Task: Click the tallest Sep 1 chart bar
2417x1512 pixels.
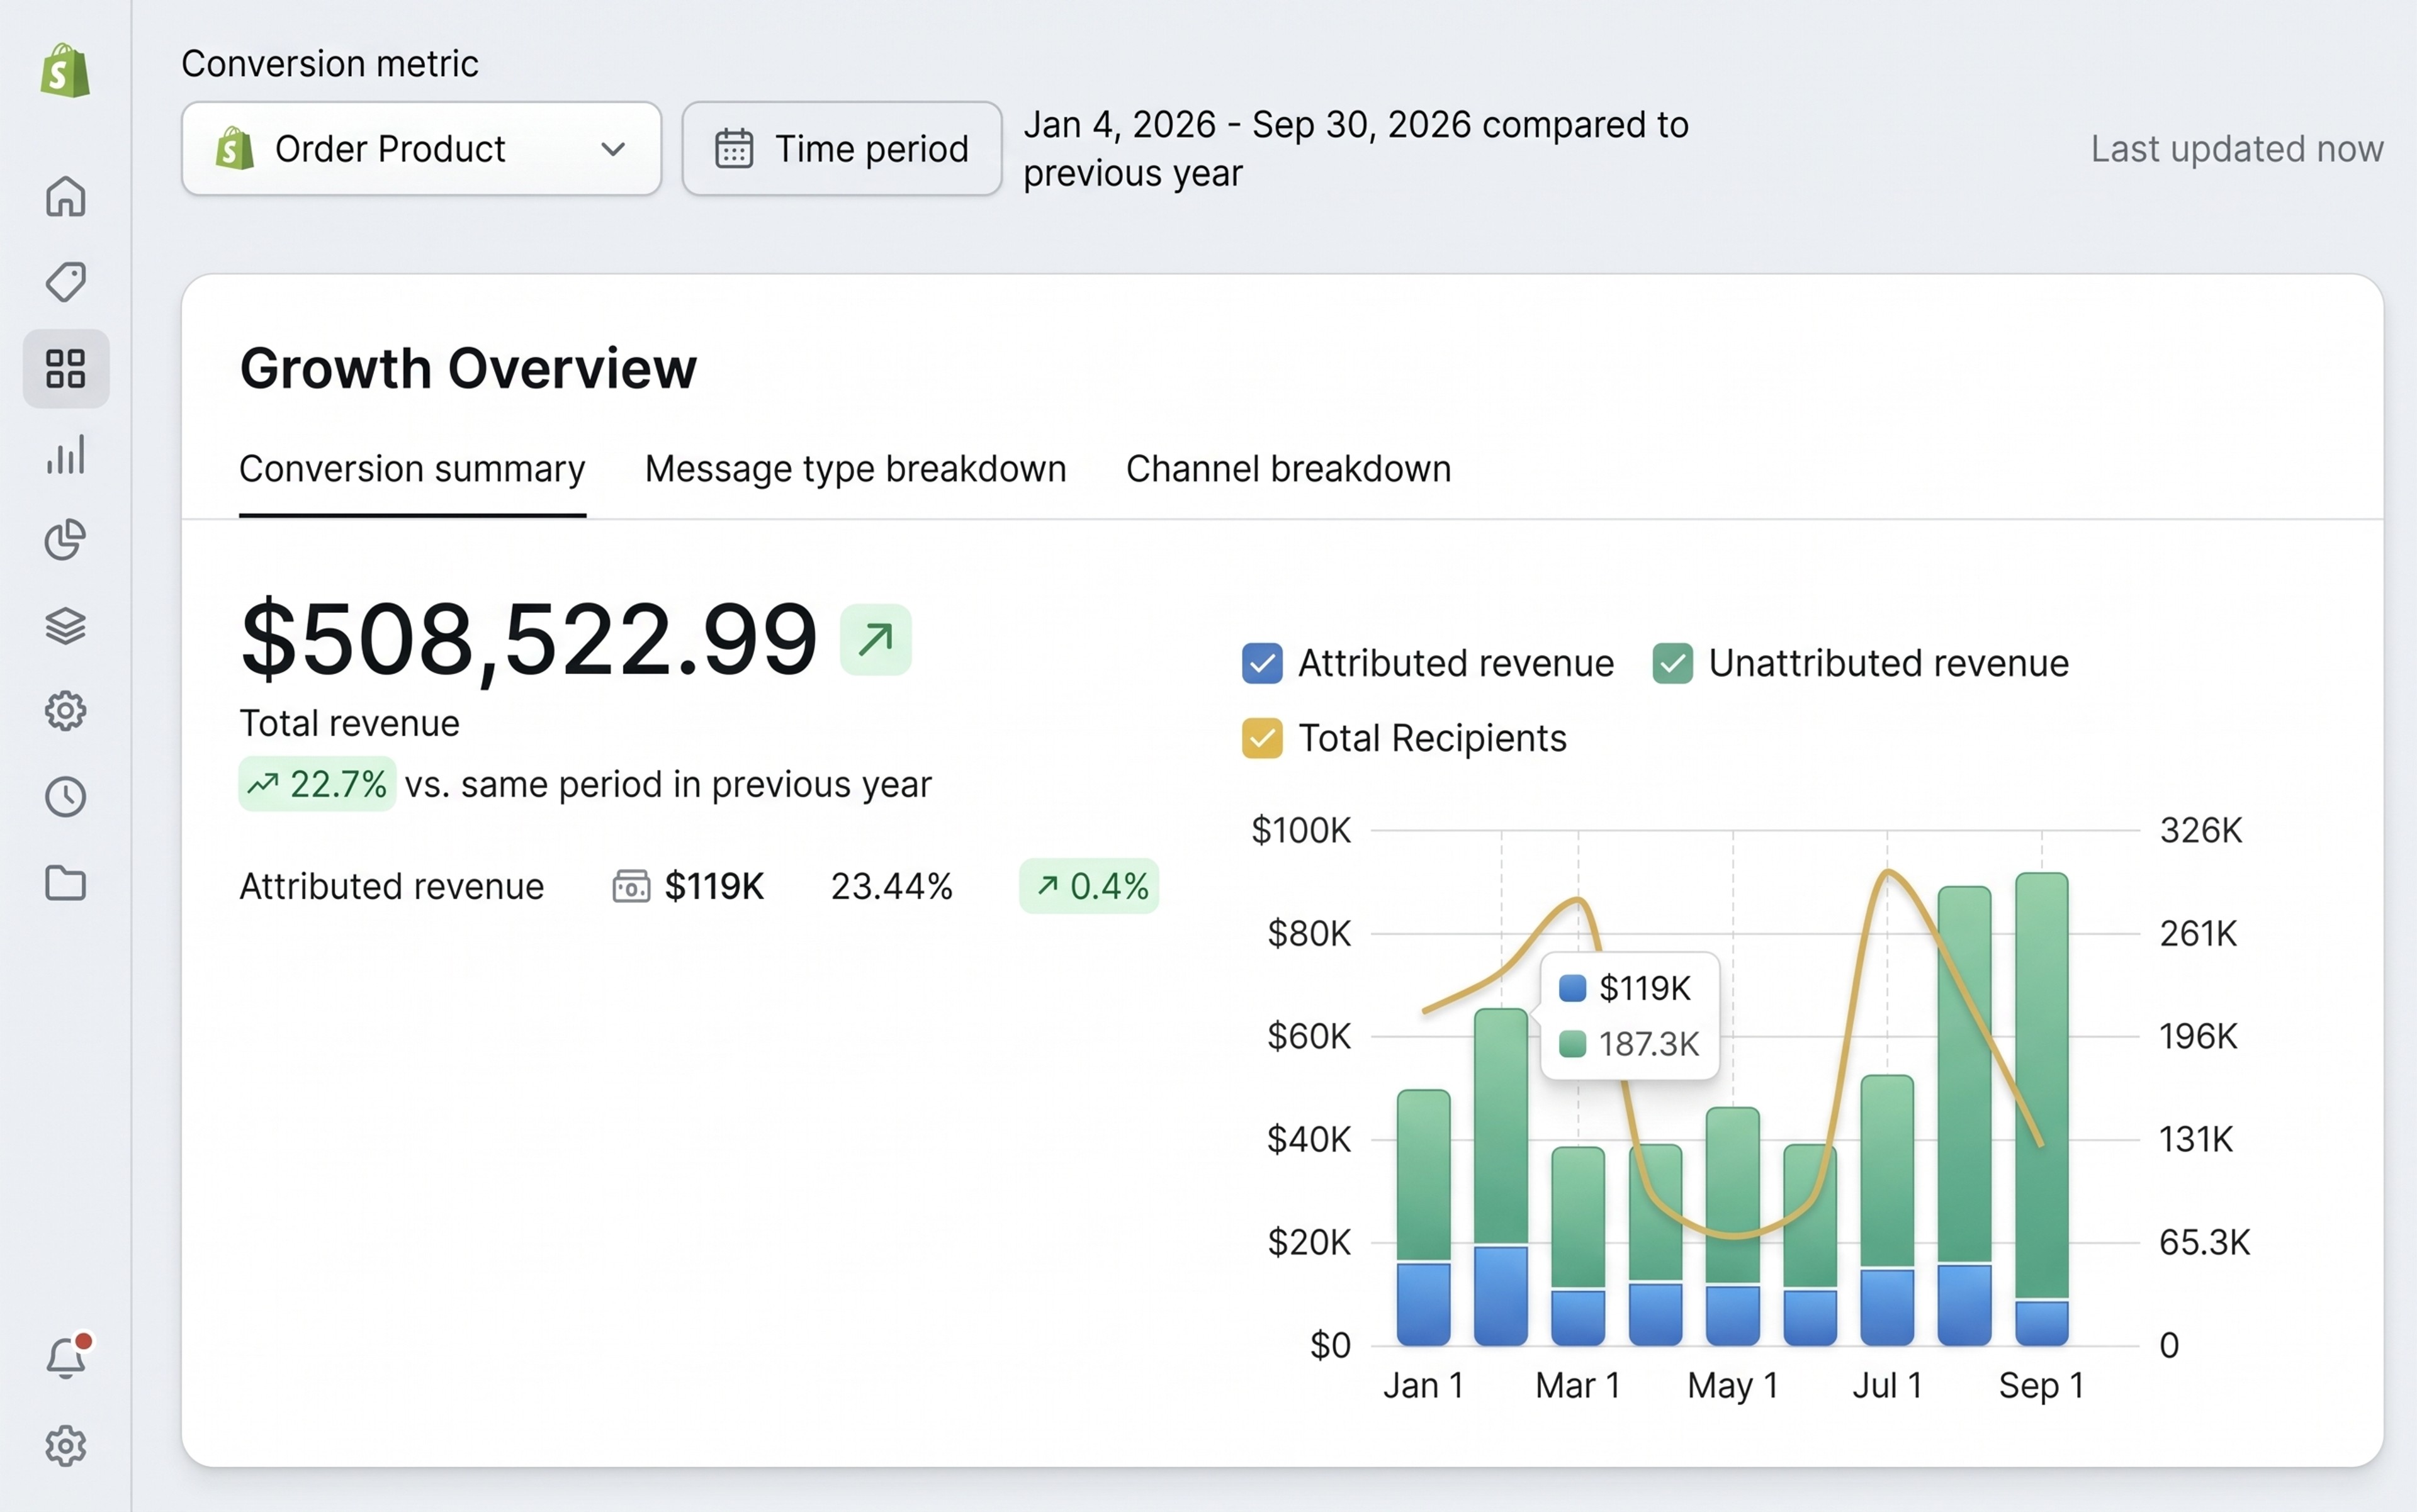Action: point(2042,1108)
